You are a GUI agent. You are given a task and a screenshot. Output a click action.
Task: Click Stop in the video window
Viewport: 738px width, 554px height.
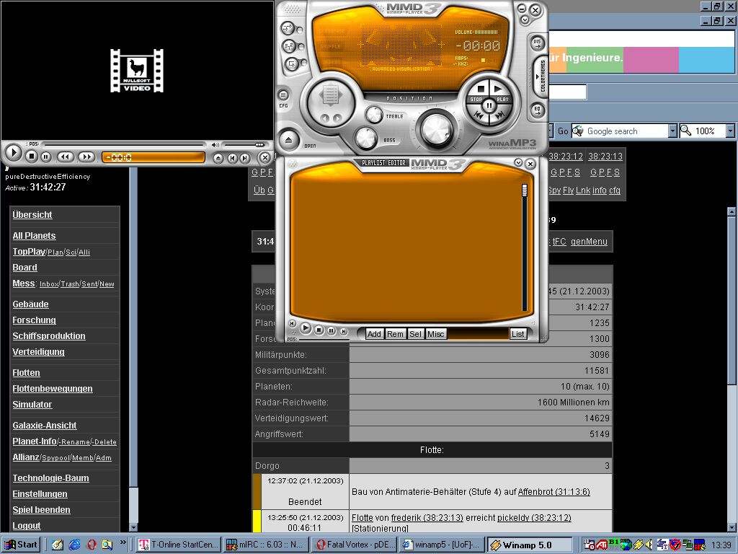pyautogui.click(x=32, y=156)
